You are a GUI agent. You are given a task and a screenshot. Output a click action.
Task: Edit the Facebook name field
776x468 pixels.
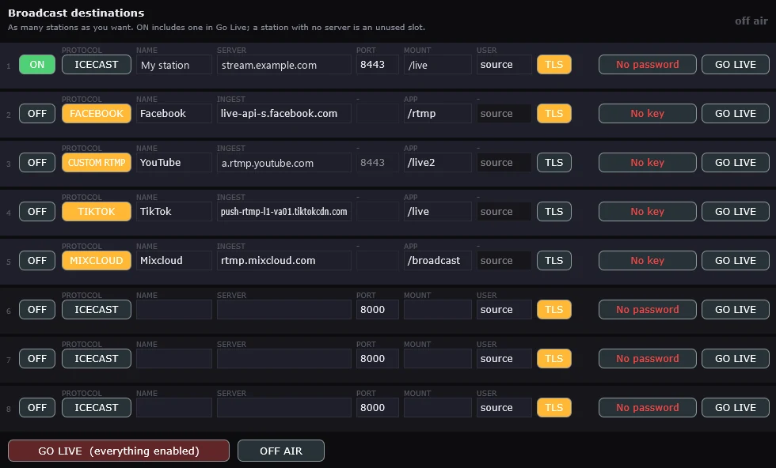pos(174,114)
